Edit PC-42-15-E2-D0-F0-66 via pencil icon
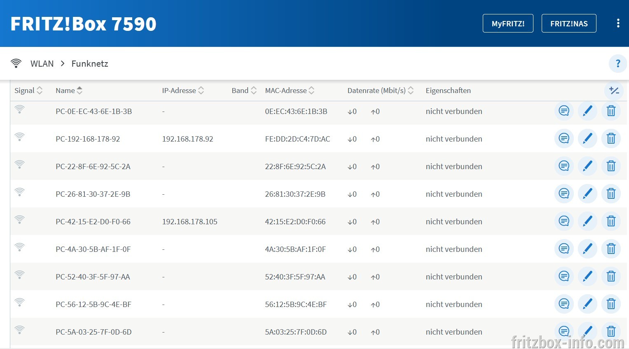629x349 pixels. point(587,221)
